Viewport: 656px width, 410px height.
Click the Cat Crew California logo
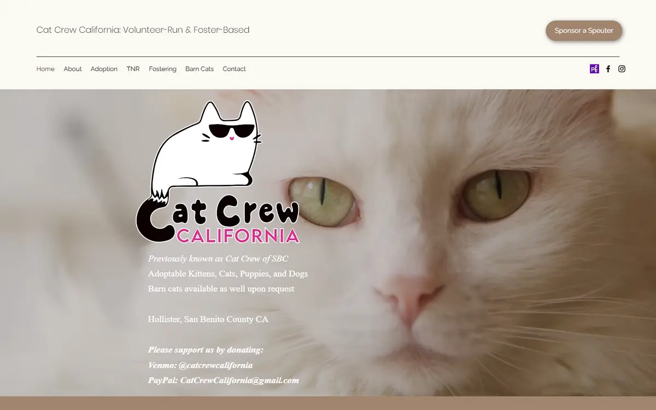218,172
